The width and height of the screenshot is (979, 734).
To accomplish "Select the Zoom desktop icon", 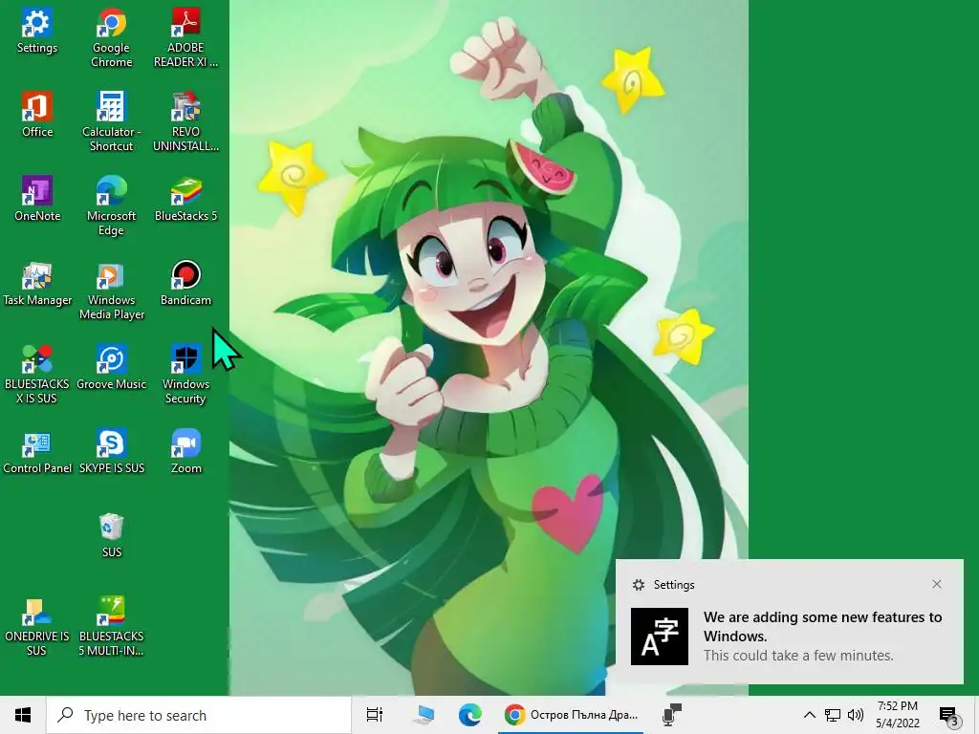I will (185, 452).
